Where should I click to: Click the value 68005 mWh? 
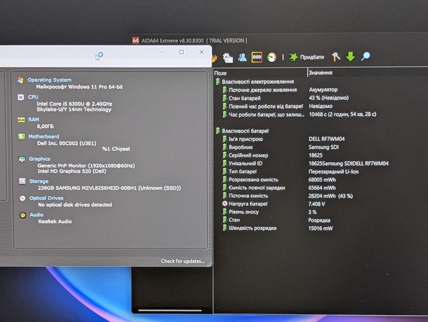click(322, 180)
